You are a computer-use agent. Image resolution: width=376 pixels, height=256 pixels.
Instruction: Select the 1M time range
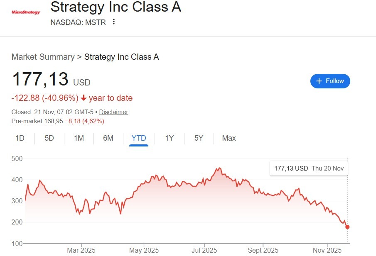point(79,138)
